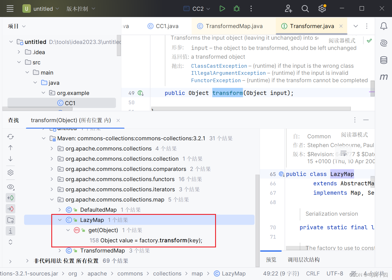Expand or collapse all results

click(x=10, y=242)
